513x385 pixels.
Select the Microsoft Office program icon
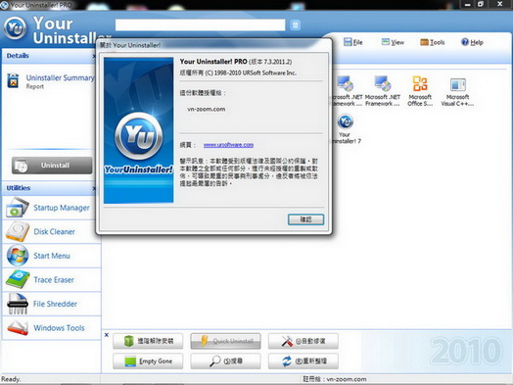tap(420, 91)
